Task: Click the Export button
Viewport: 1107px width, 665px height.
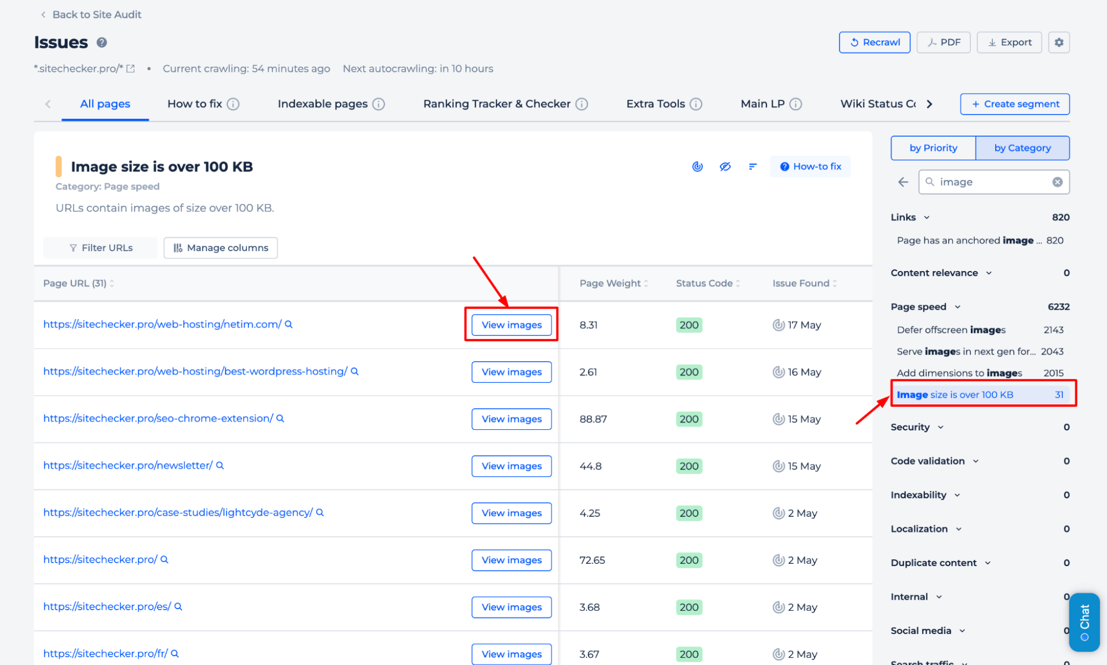Action: point(1009,43)
